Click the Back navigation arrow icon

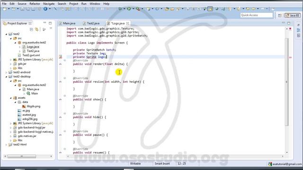254,9
